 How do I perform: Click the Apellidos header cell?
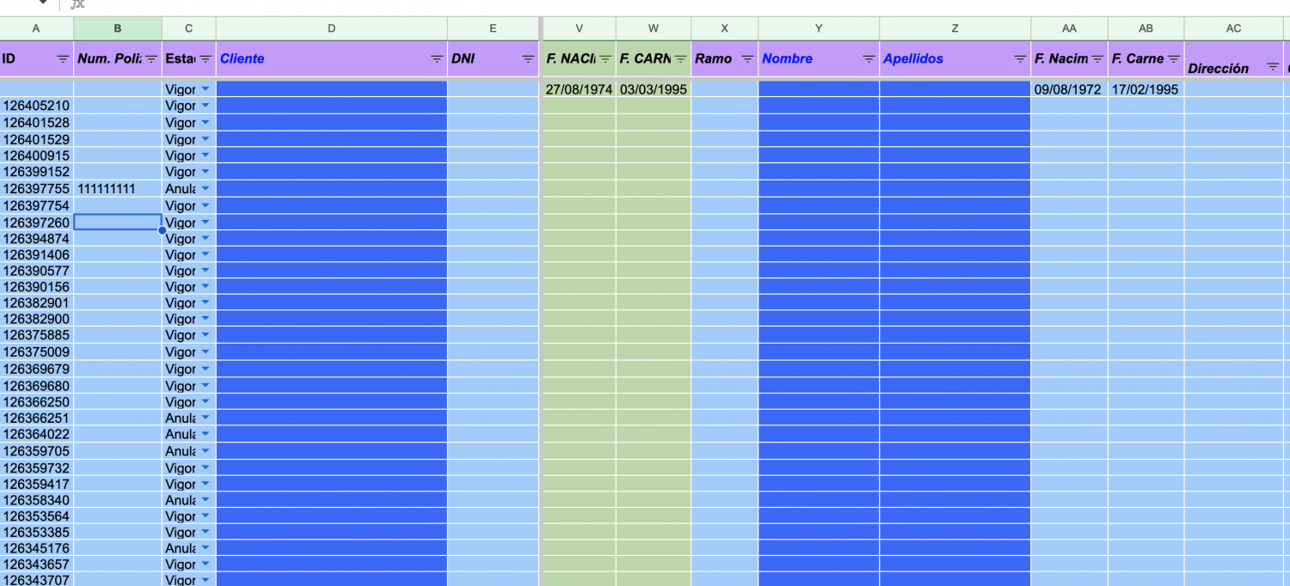click(955, 59)
